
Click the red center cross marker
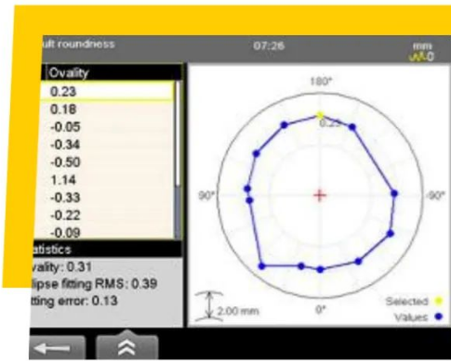tap(320, 195)
